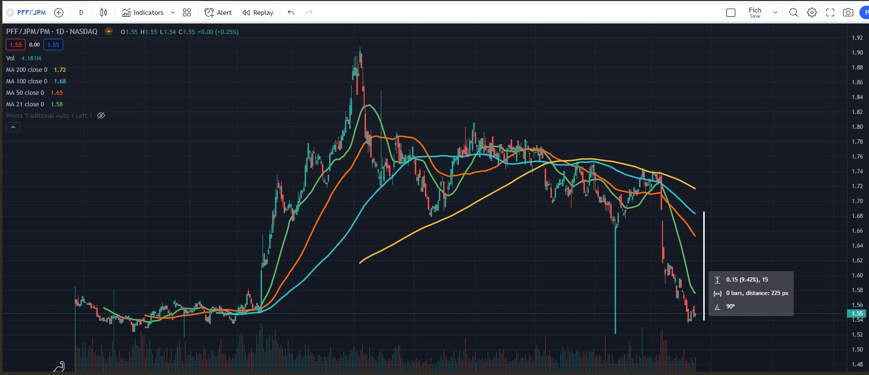Image resolution: width=869 pixels, height=375 pixels.
Task: Create an Alert
Action: tap(218, 12)
